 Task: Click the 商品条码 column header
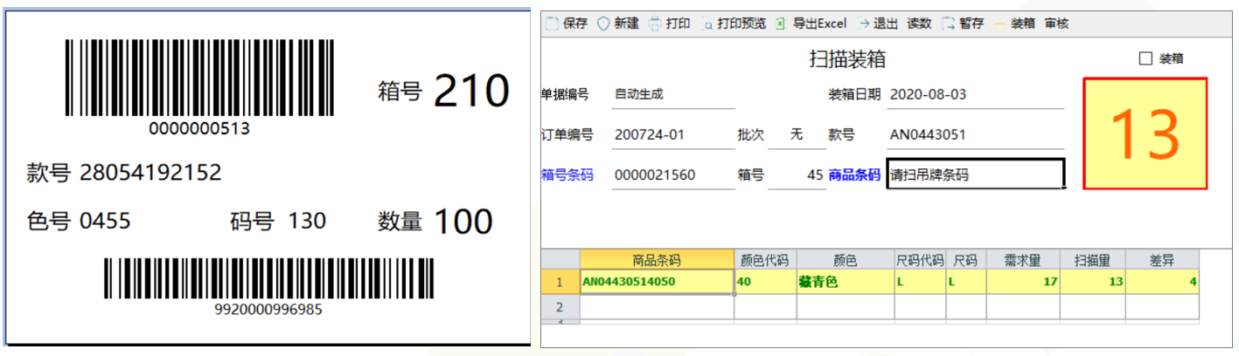657,260
